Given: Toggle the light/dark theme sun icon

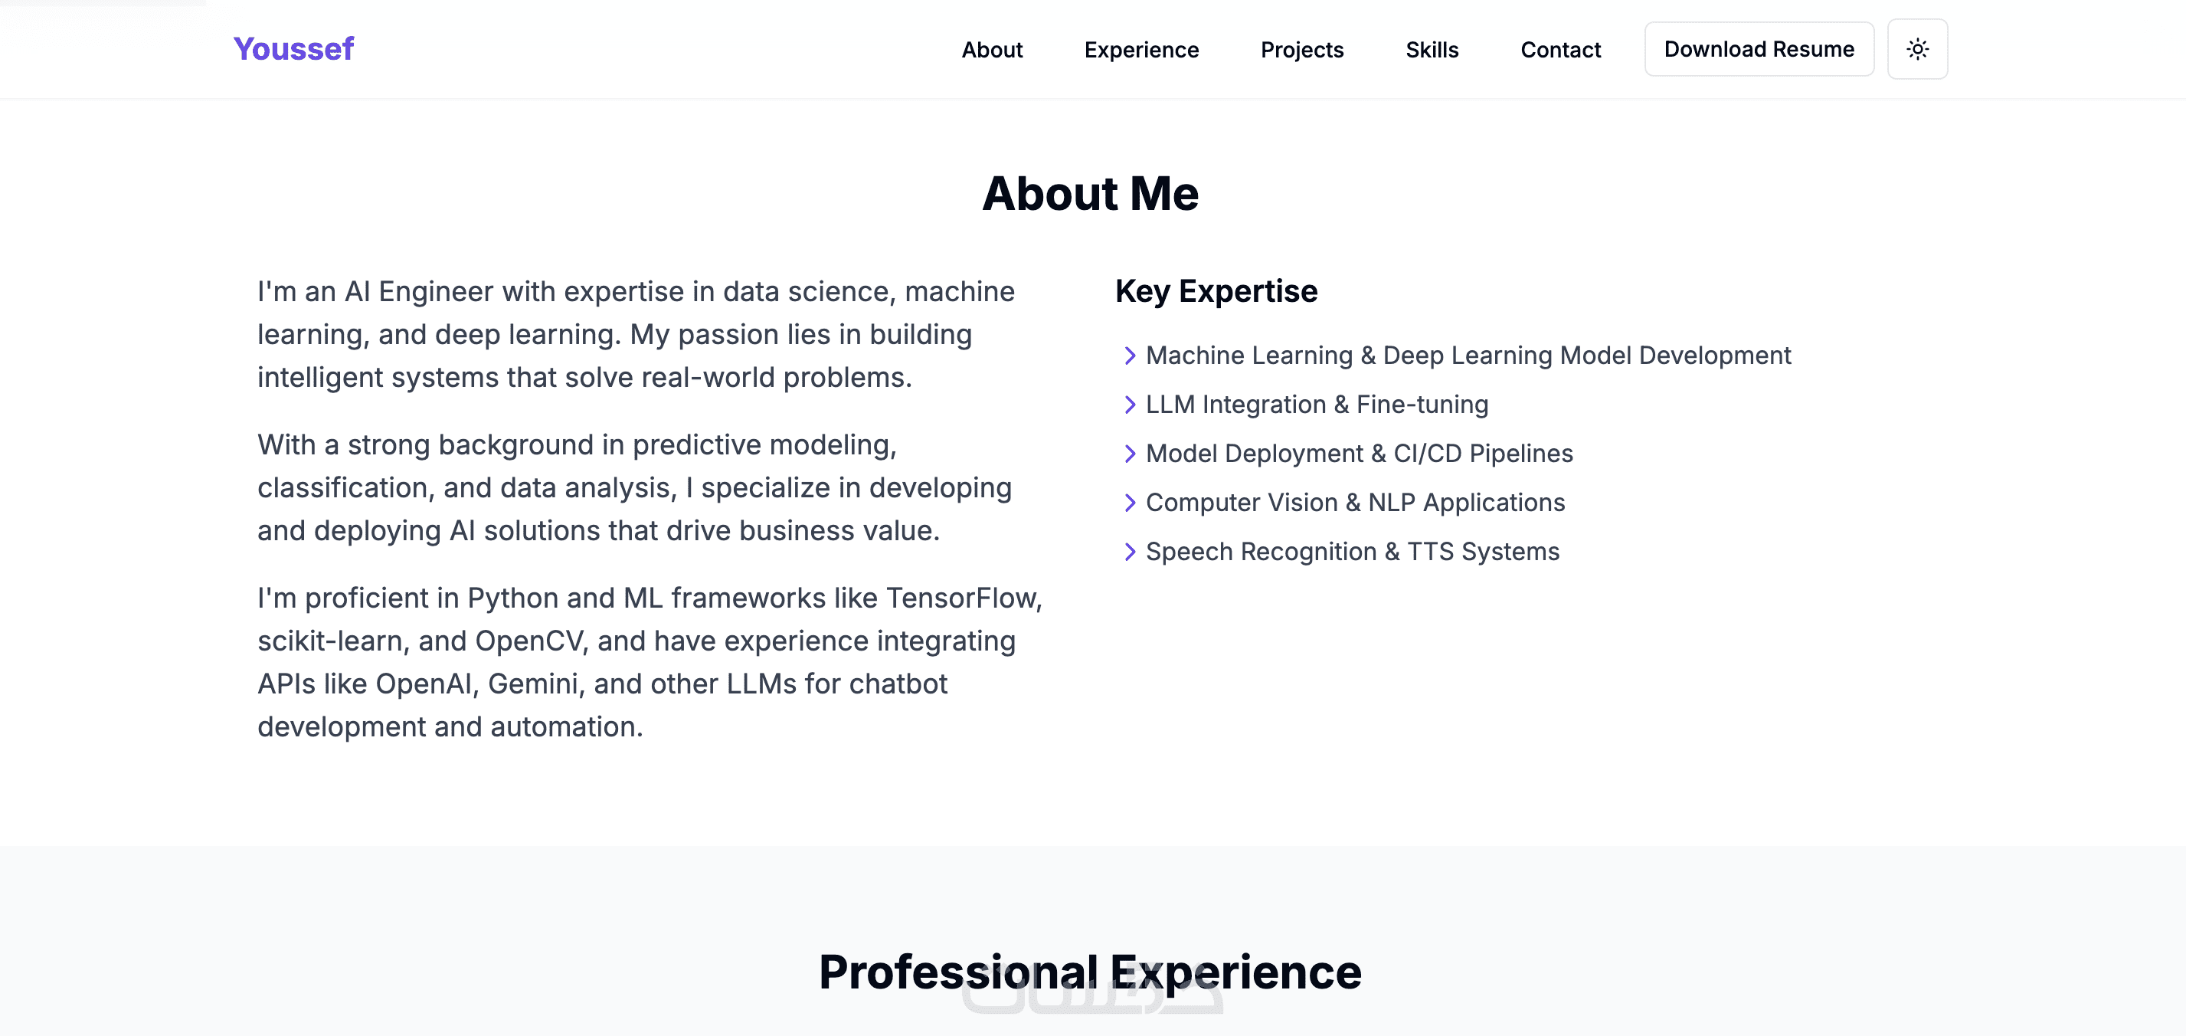Looking at the screenshot, I should pyautogui.click(x=1916, y=49).
